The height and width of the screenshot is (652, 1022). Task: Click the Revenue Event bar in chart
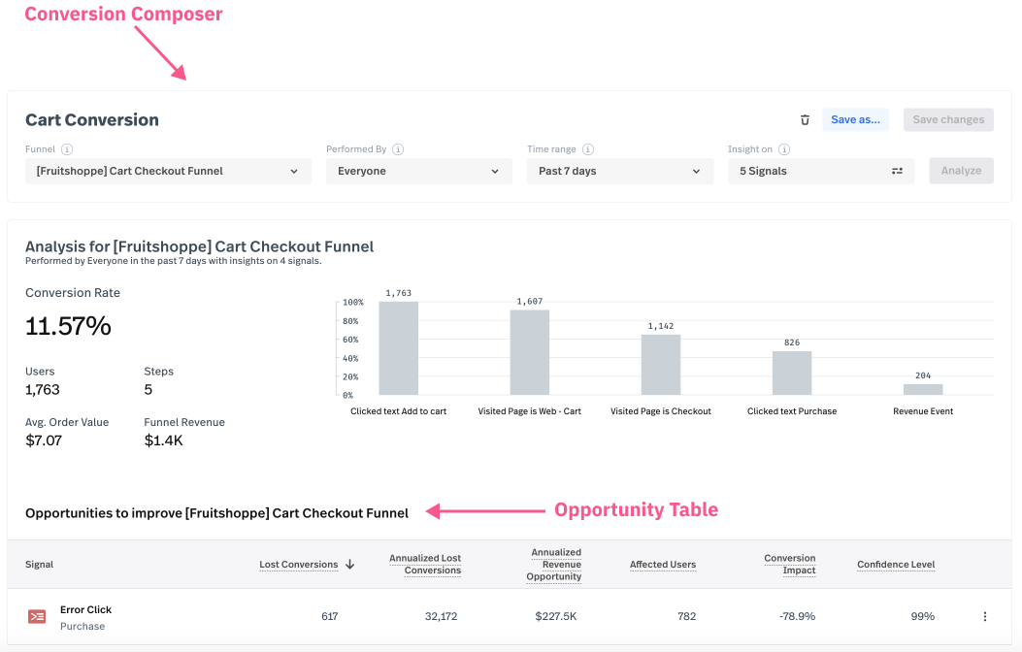pyautogui.click(x=923, y=389)
